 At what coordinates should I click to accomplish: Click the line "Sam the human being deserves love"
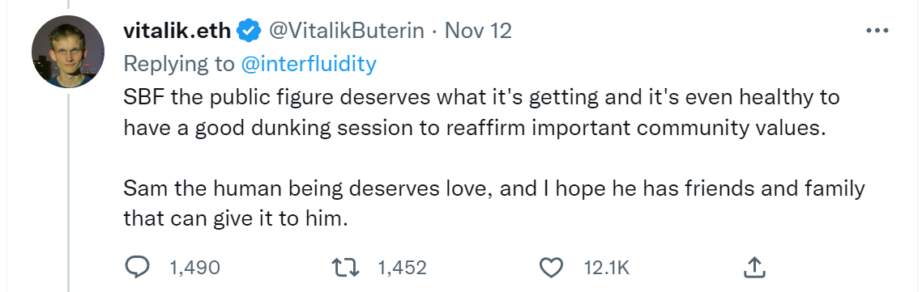[x=494, y=189]
